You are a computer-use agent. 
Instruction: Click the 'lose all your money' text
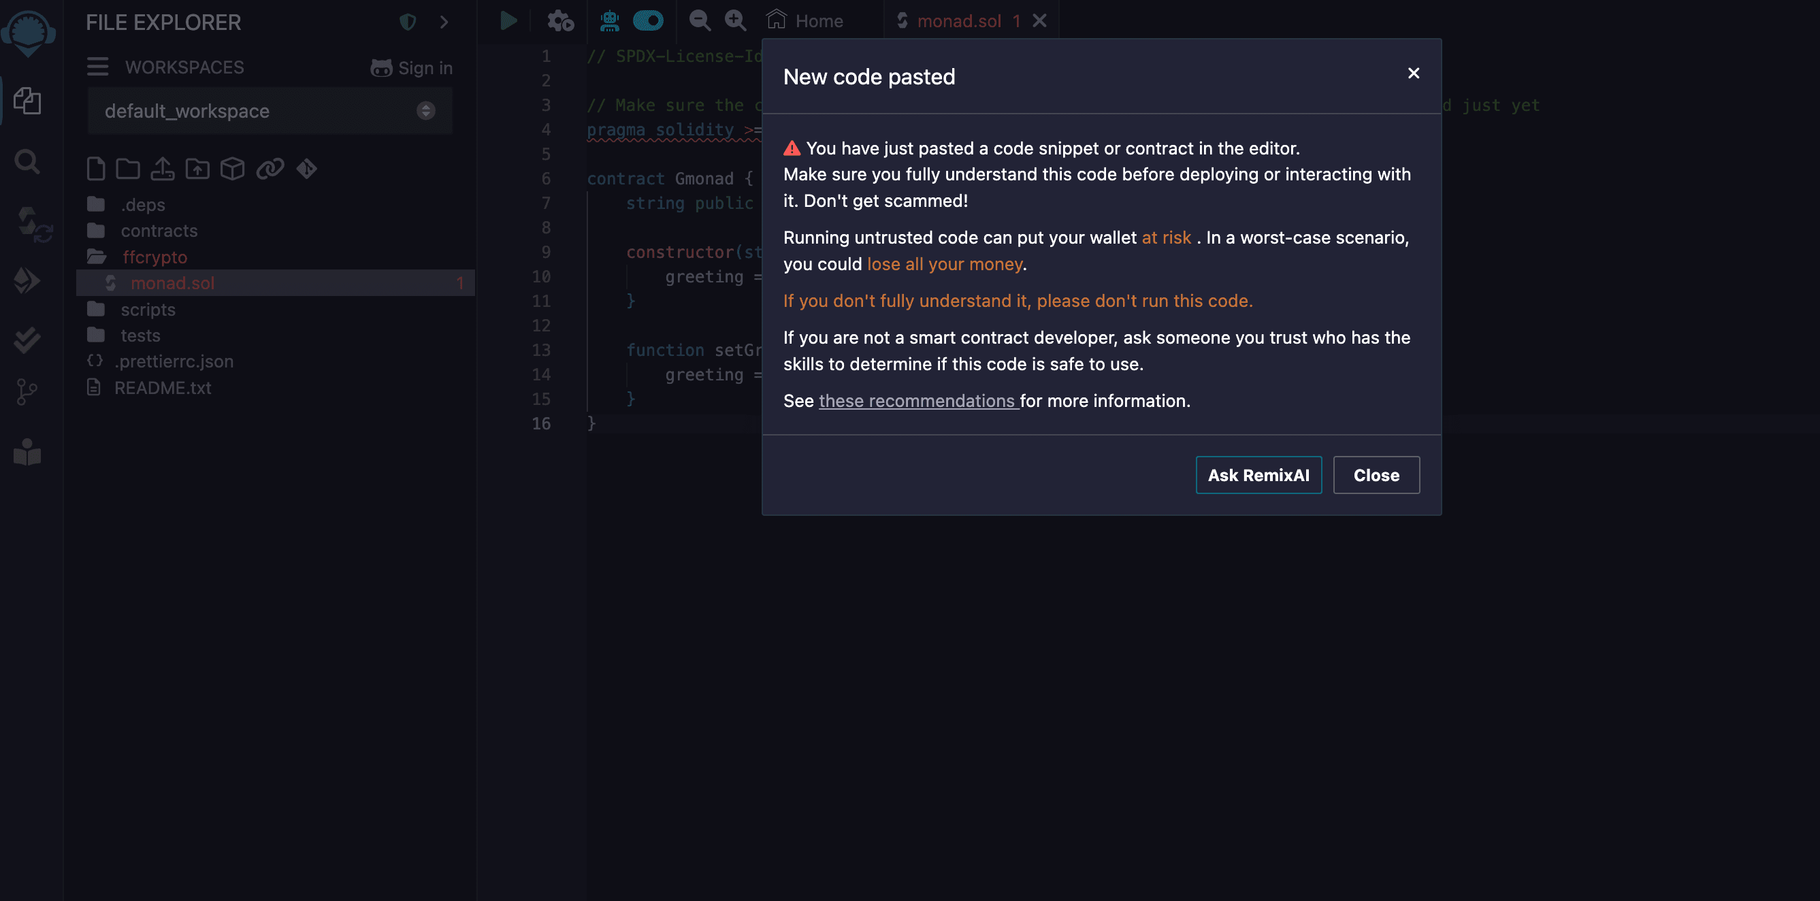click(945, 264)
